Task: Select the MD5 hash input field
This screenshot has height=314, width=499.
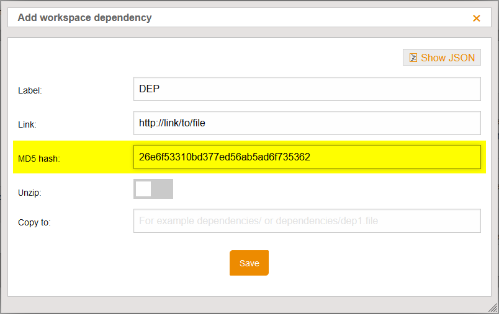Action: 307,157
